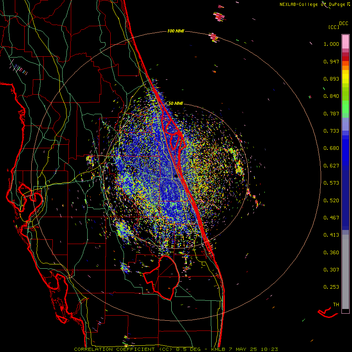The height and width of the screenshot is (352, 352).
Task: Click the black radar site dot at map center
Action: [x=176, y=176]
